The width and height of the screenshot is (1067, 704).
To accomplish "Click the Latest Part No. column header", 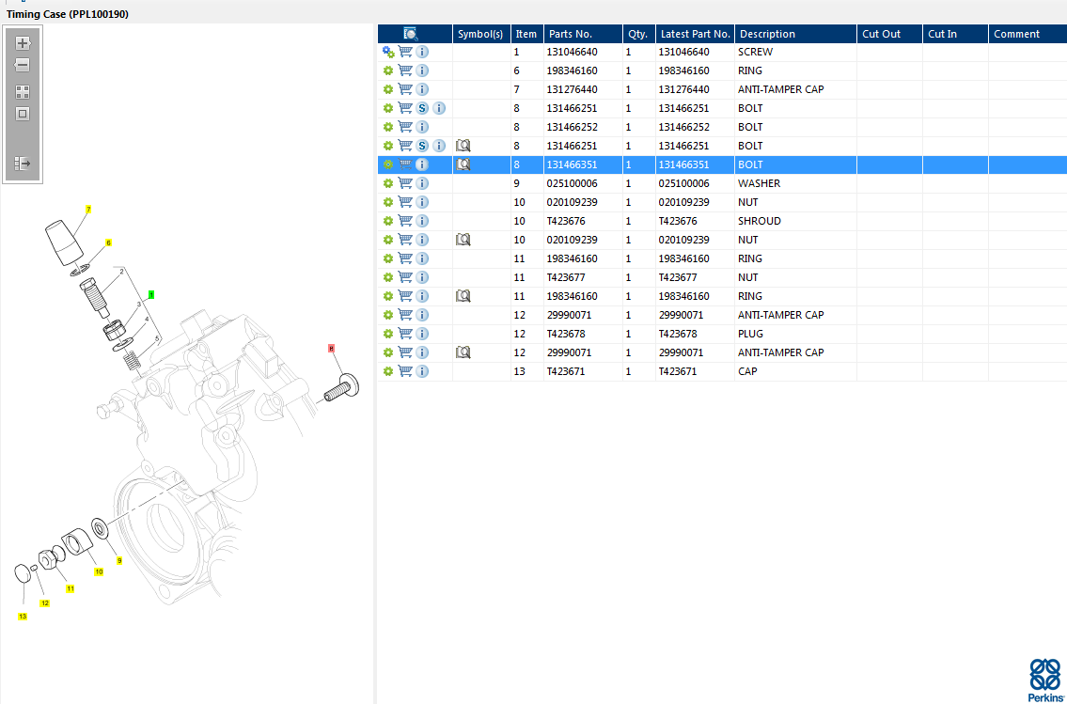I will pyautogui.click(x=695, y=34).
